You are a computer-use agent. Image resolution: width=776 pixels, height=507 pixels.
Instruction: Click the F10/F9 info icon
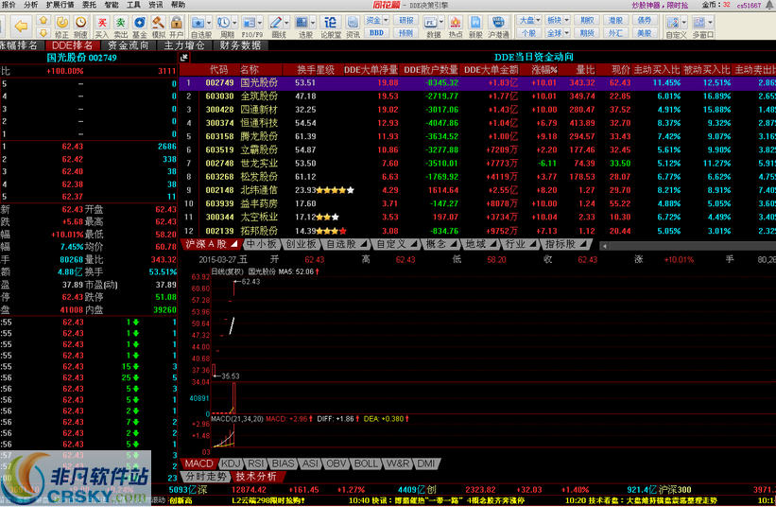[249, 23]
